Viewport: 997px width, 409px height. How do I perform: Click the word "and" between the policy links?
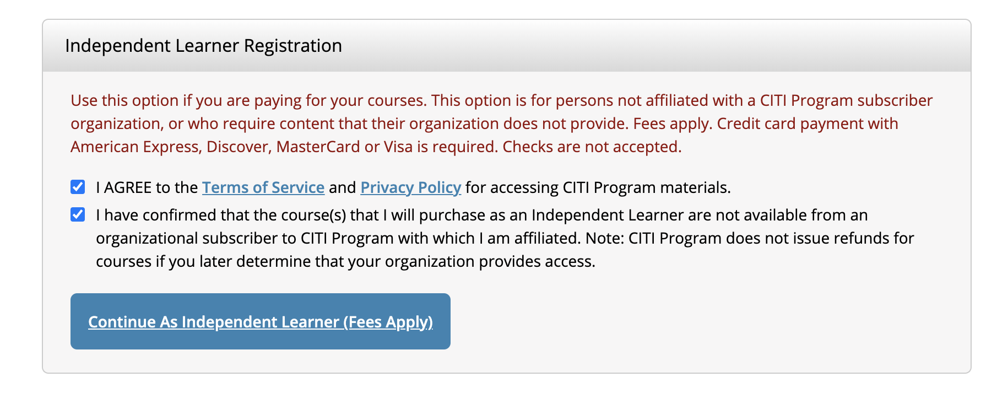coord(342,188)
